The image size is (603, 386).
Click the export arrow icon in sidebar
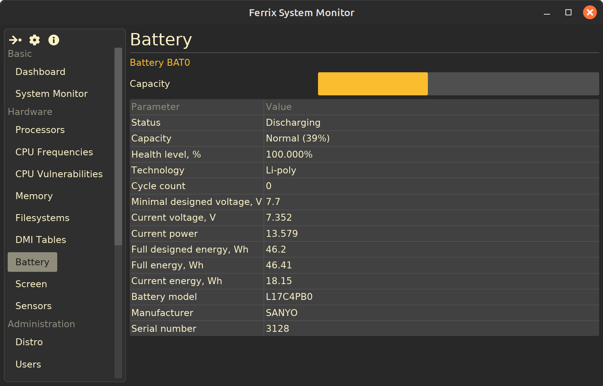[15, 40]
